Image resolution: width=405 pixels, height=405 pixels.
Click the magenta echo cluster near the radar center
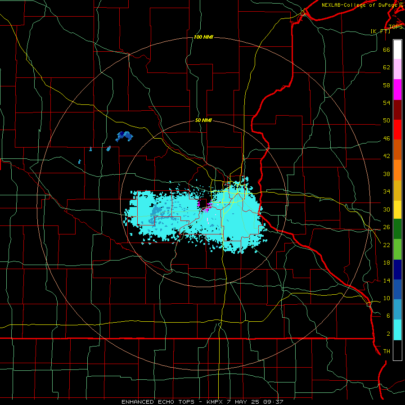207,207
